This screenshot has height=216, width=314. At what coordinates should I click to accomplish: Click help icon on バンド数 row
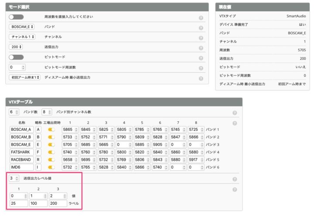235,113
